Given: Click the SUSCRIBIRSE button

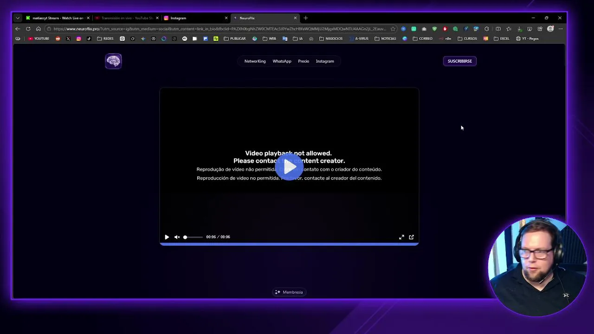Looking at the screenshot, I should [x=459, y=61].
